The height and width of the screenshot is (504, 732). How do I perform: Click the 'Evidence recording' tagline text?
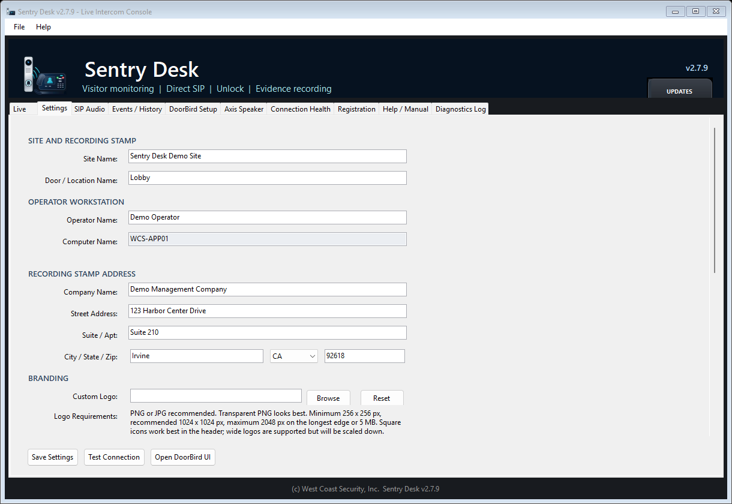tap(293, 89)
